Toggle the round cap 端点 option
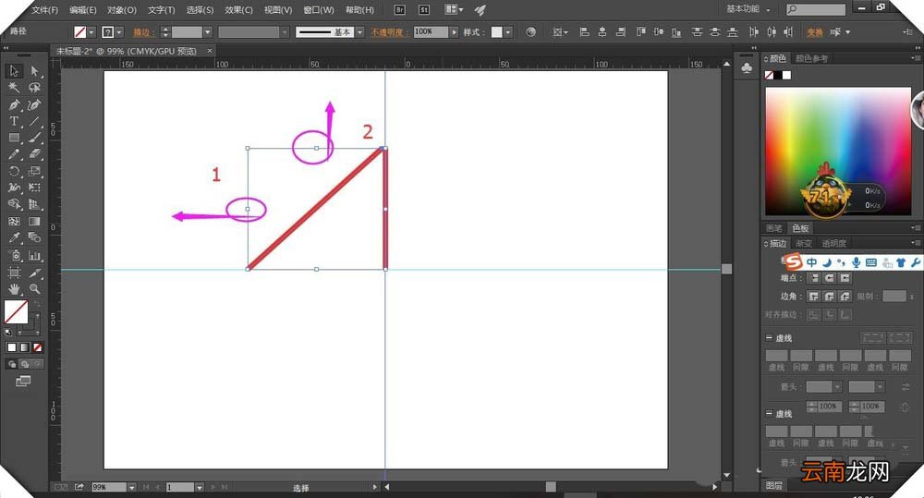Viewport: 924px width, 498px height. pos(830,277)
